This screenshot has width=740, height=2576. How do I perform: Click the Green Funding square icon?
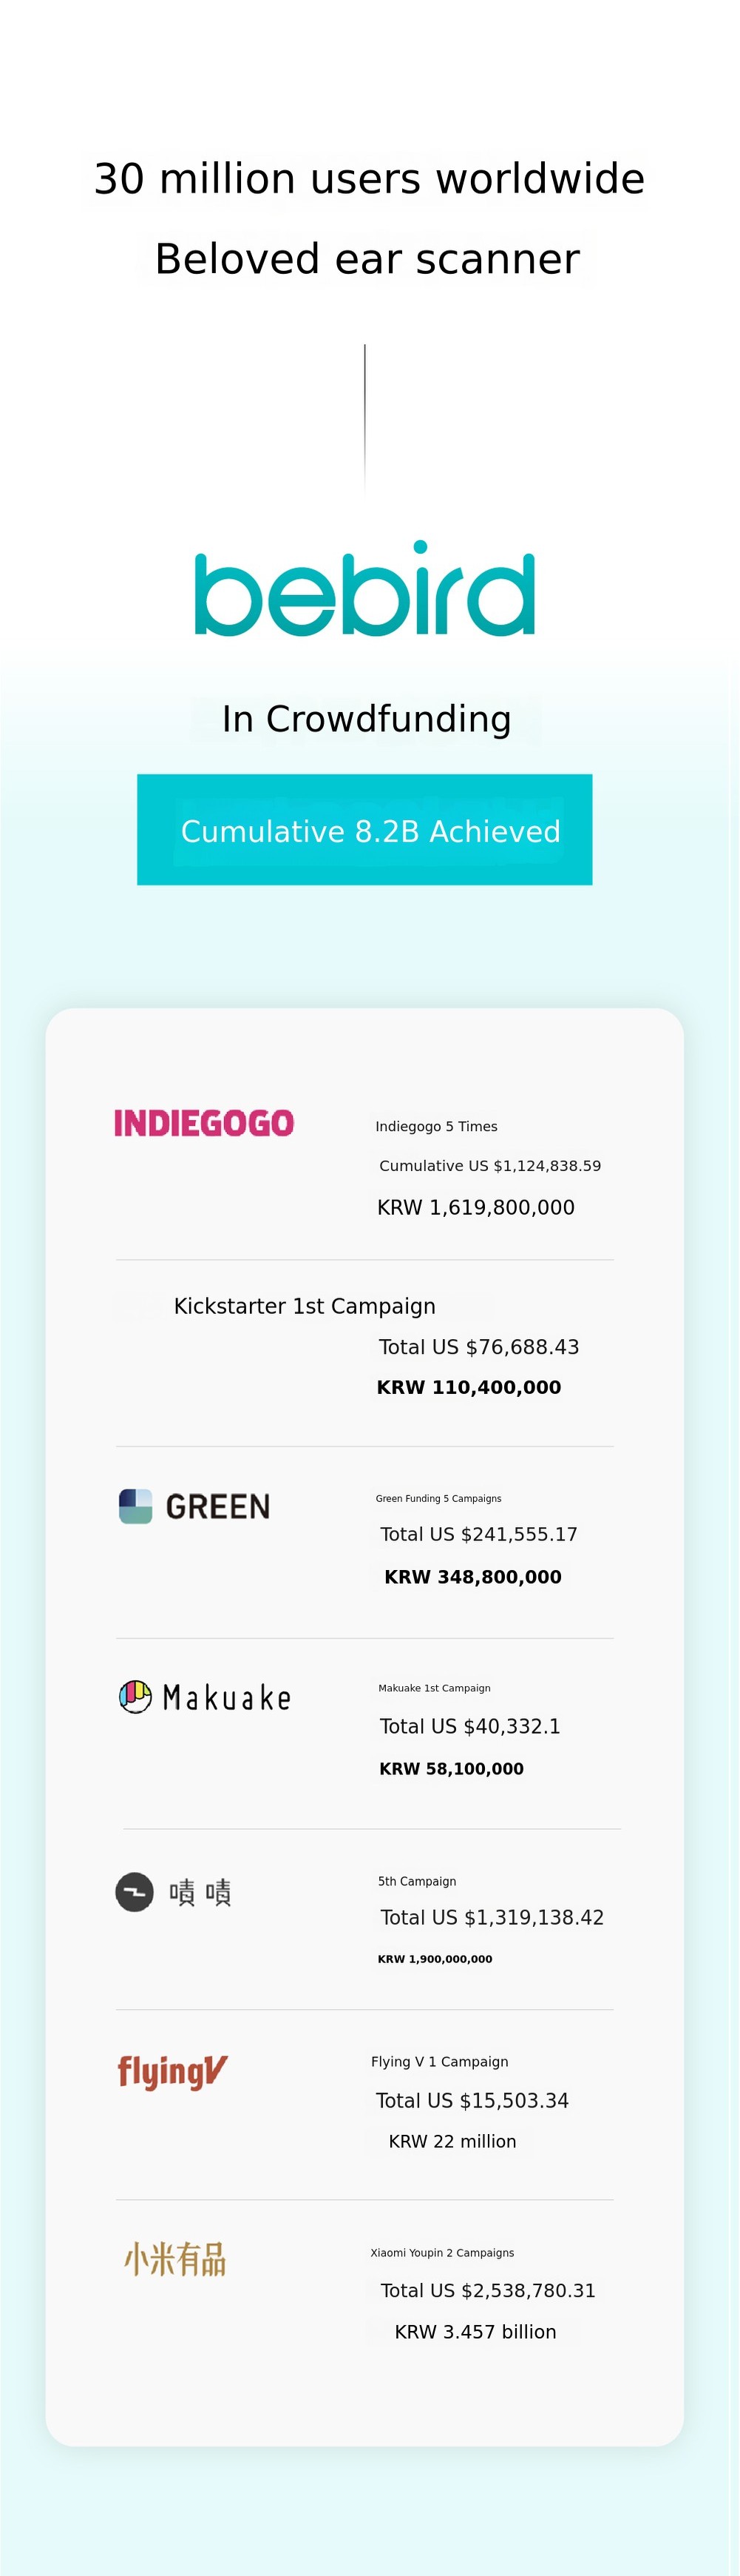pos(136,1506)
